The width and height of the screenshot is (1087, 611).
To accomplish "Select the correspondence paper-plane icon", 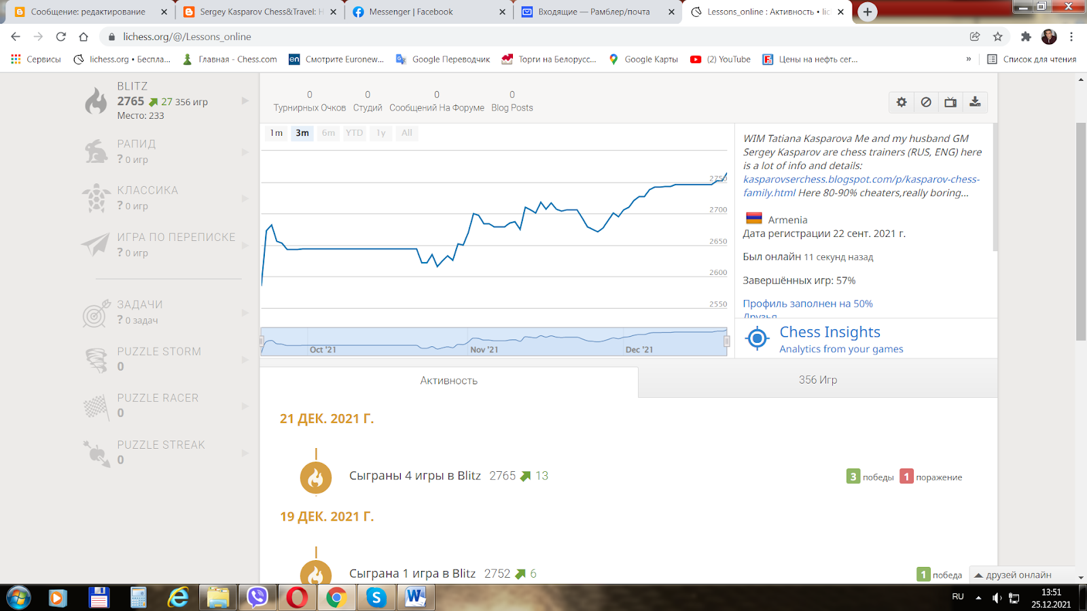I will click(96, 244).
